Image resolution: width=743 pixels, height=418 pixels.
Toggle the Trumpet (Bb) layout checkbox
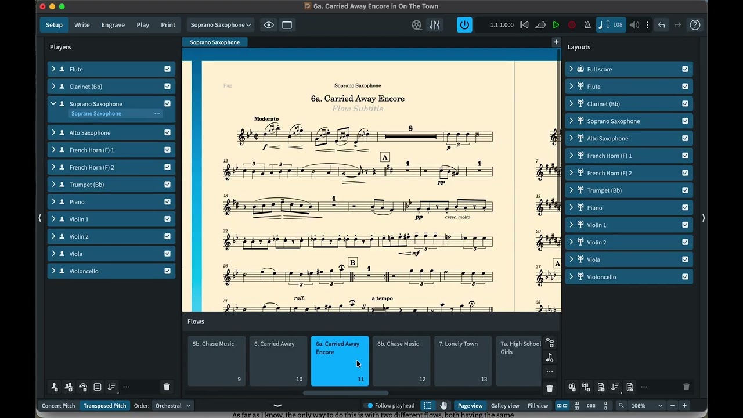(x=685, y=190)
